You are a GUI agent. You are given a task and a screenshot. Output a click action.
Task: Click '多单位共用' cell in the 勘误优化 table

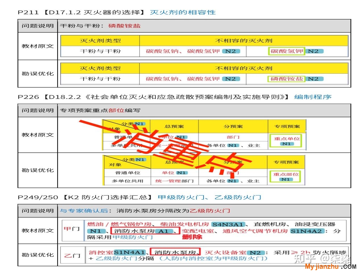tap(128, 181)
